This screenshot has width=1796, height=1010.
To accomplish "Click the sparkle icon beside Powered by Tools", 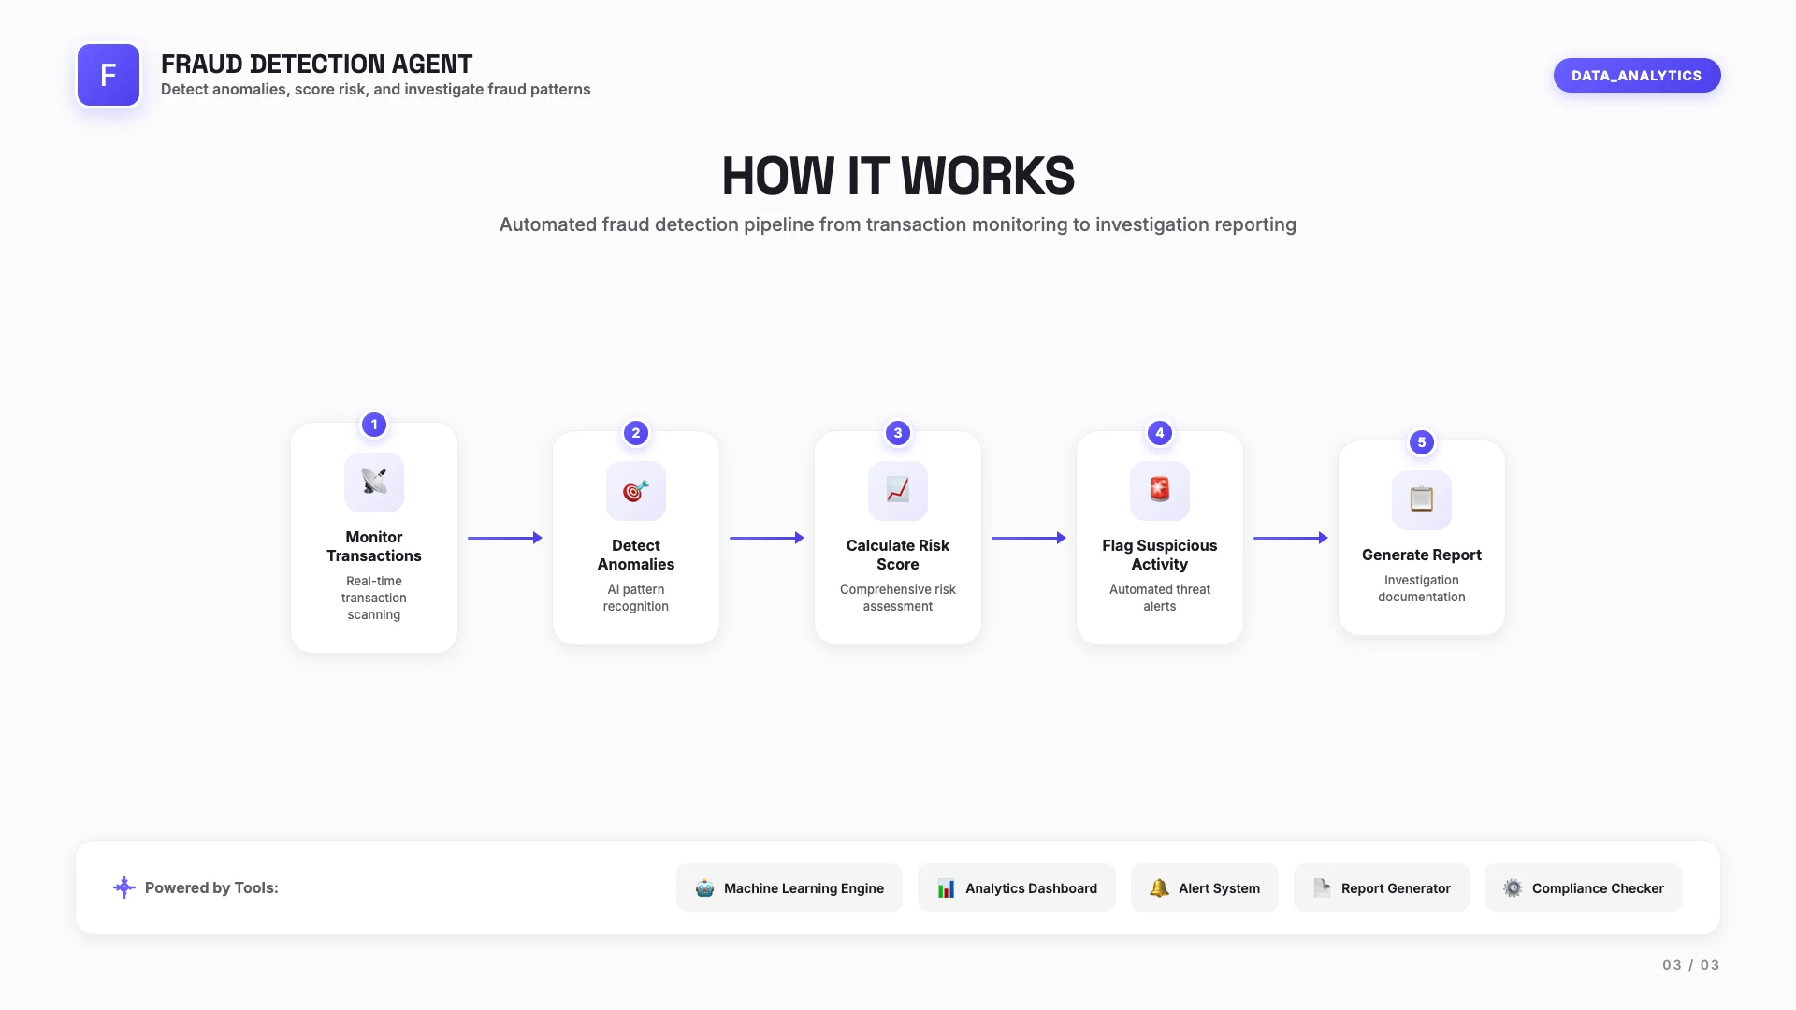I will click(123, 887).
